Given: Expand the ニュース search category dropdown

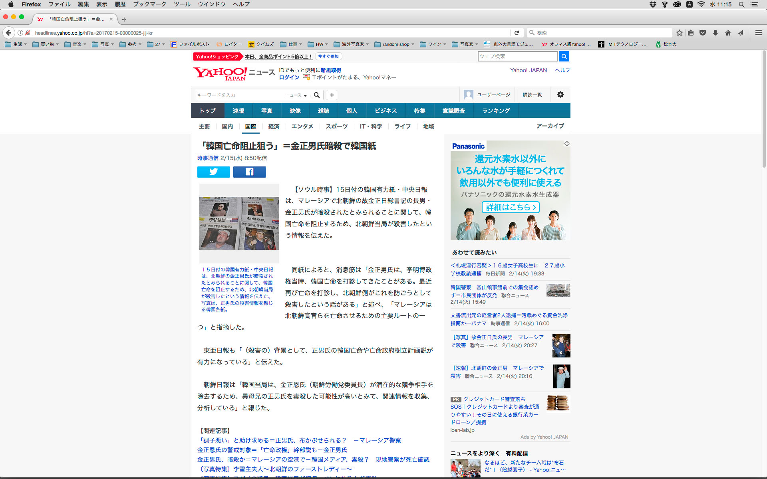Looking at the screenshot, I should [x=296, y=95].
